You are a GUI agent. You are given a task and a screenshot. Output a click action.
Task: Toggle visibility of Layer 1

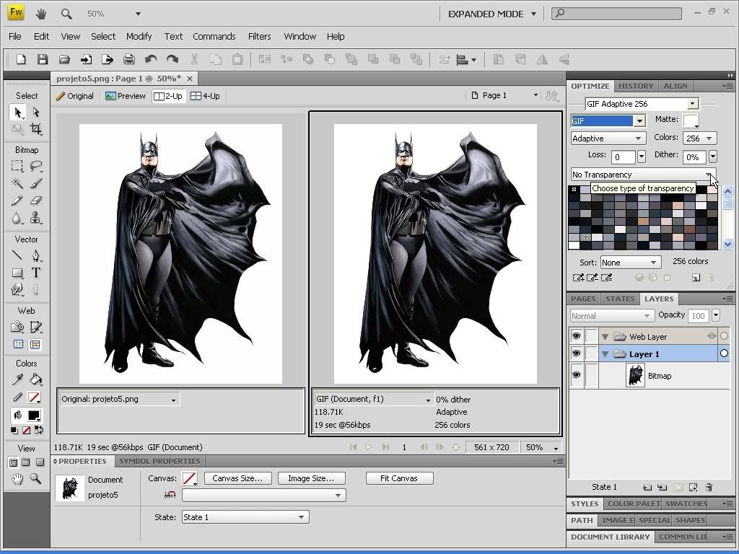coord(576,353)
